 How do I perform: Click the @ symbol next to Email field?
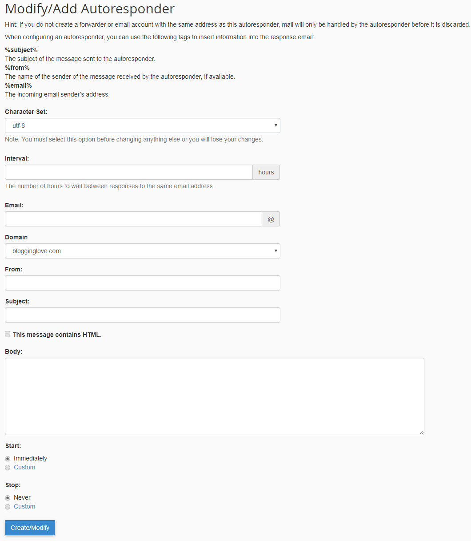(271, 218)
